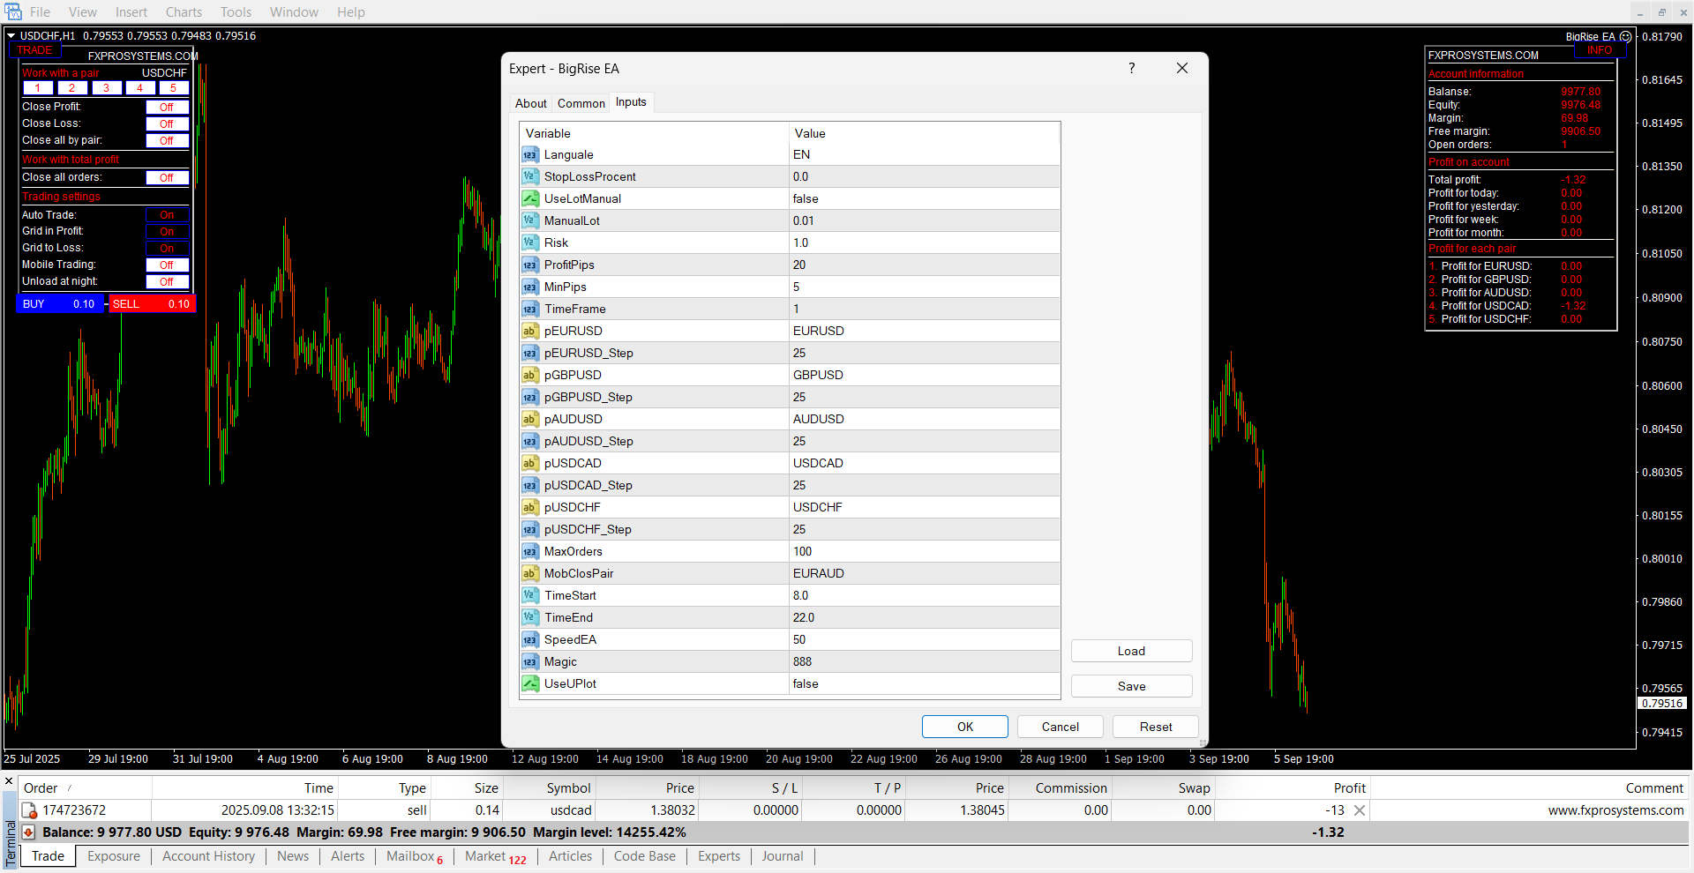1694x873 pixels.
Task: Click the pEURUSD string variable icon
Action: pyautogui.click(x=529, y=332)
